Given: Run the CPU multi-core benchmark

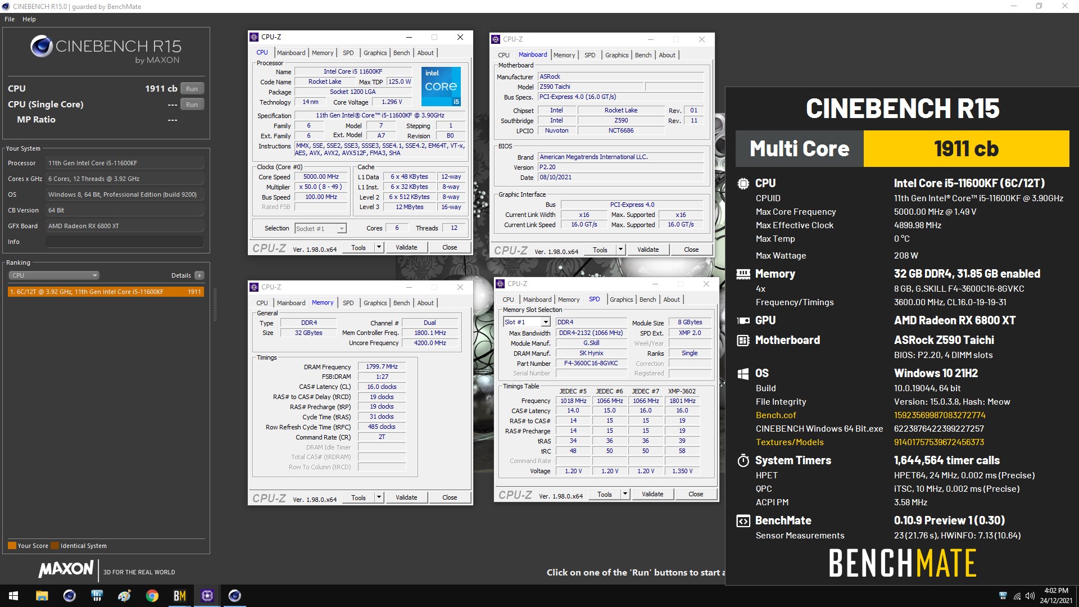Looking at the screenshot, I should point(192,89).
